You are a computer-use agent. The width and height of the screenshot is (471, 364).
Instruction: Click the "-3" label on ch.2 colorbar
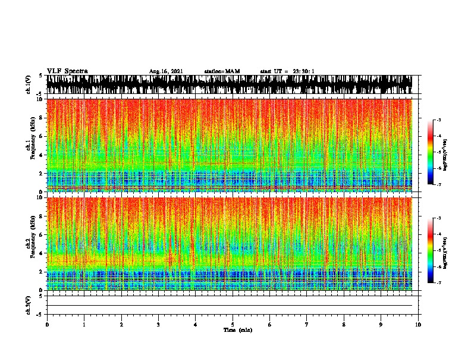(x=438, y=218)
